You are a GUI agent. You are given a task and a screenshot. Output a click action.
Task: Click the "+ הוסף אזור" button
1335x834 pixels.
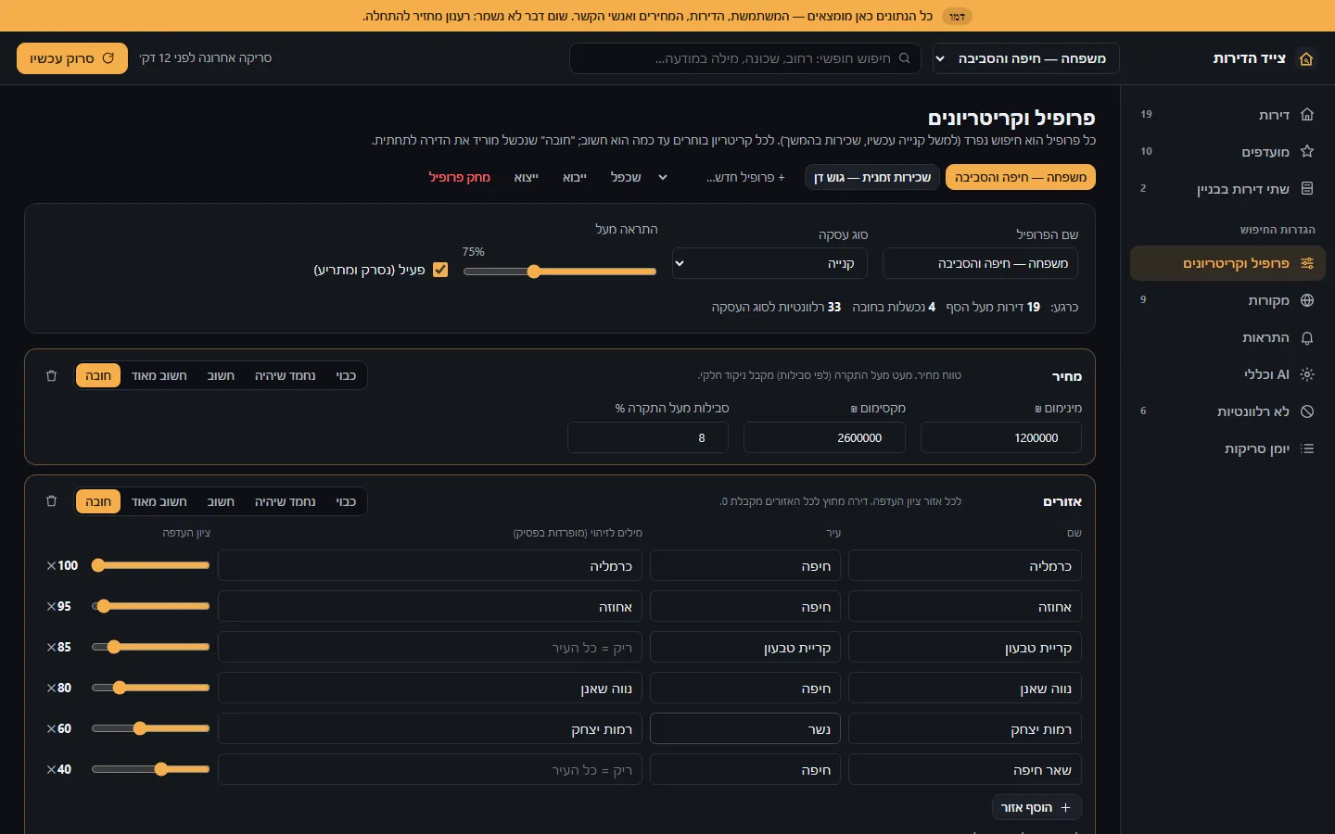click(x=1036, y=808)
